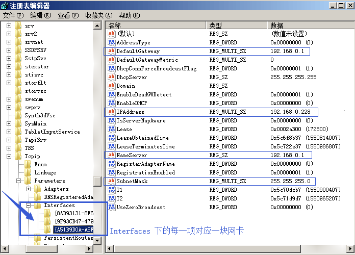Click the IPAddress value icon
The image size is (355, 255).
pyautogui.click(x=112, y=112)
